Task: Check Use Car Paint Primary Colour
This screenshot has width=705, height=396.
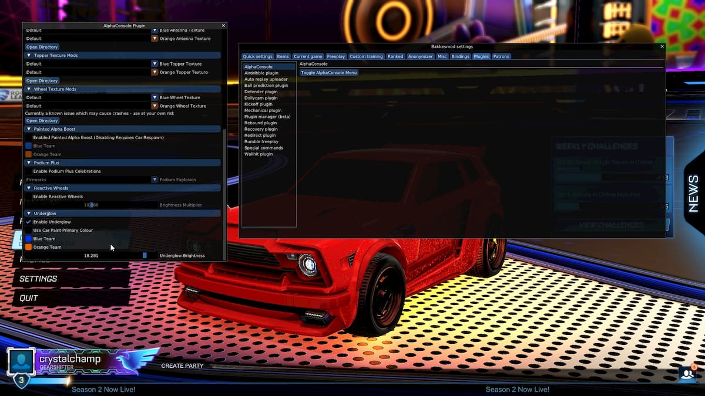Action: pyautogui.click(x=28, y=230)
